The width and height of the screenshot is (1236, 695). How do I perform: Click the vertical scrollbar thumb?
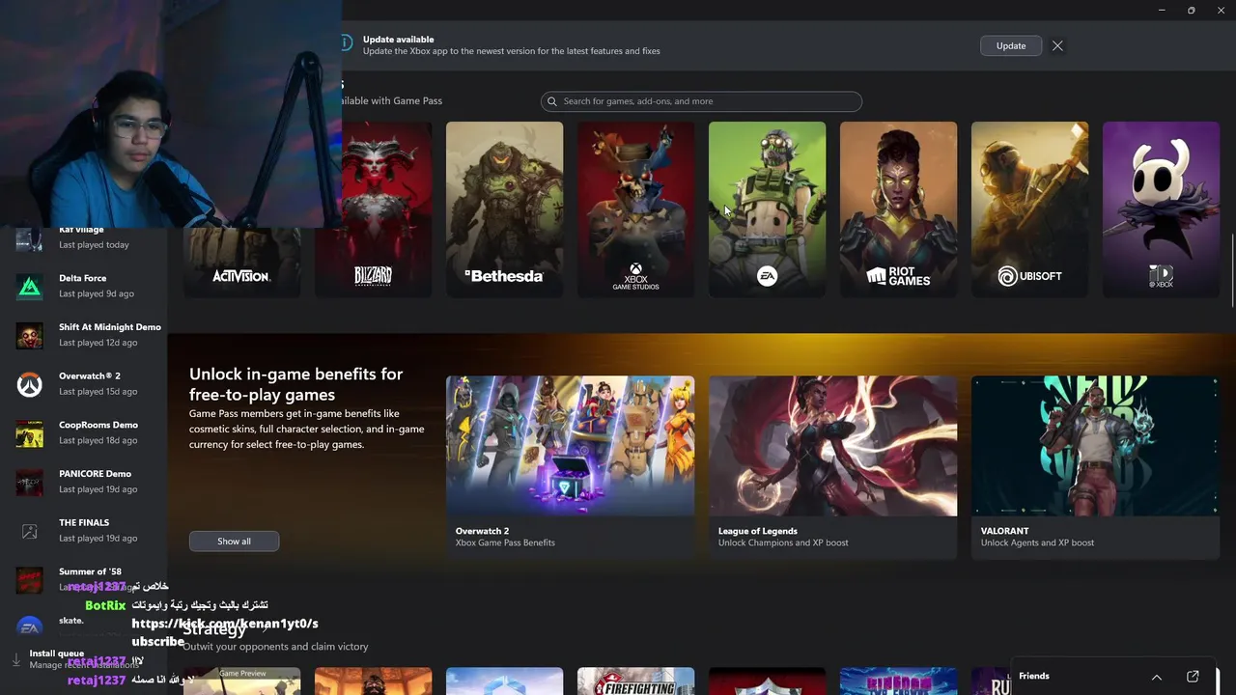coord(1232,270)
